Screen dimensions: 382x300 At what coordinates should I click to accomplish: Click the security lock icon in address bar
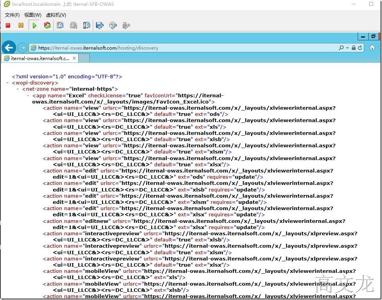(353, 48)
